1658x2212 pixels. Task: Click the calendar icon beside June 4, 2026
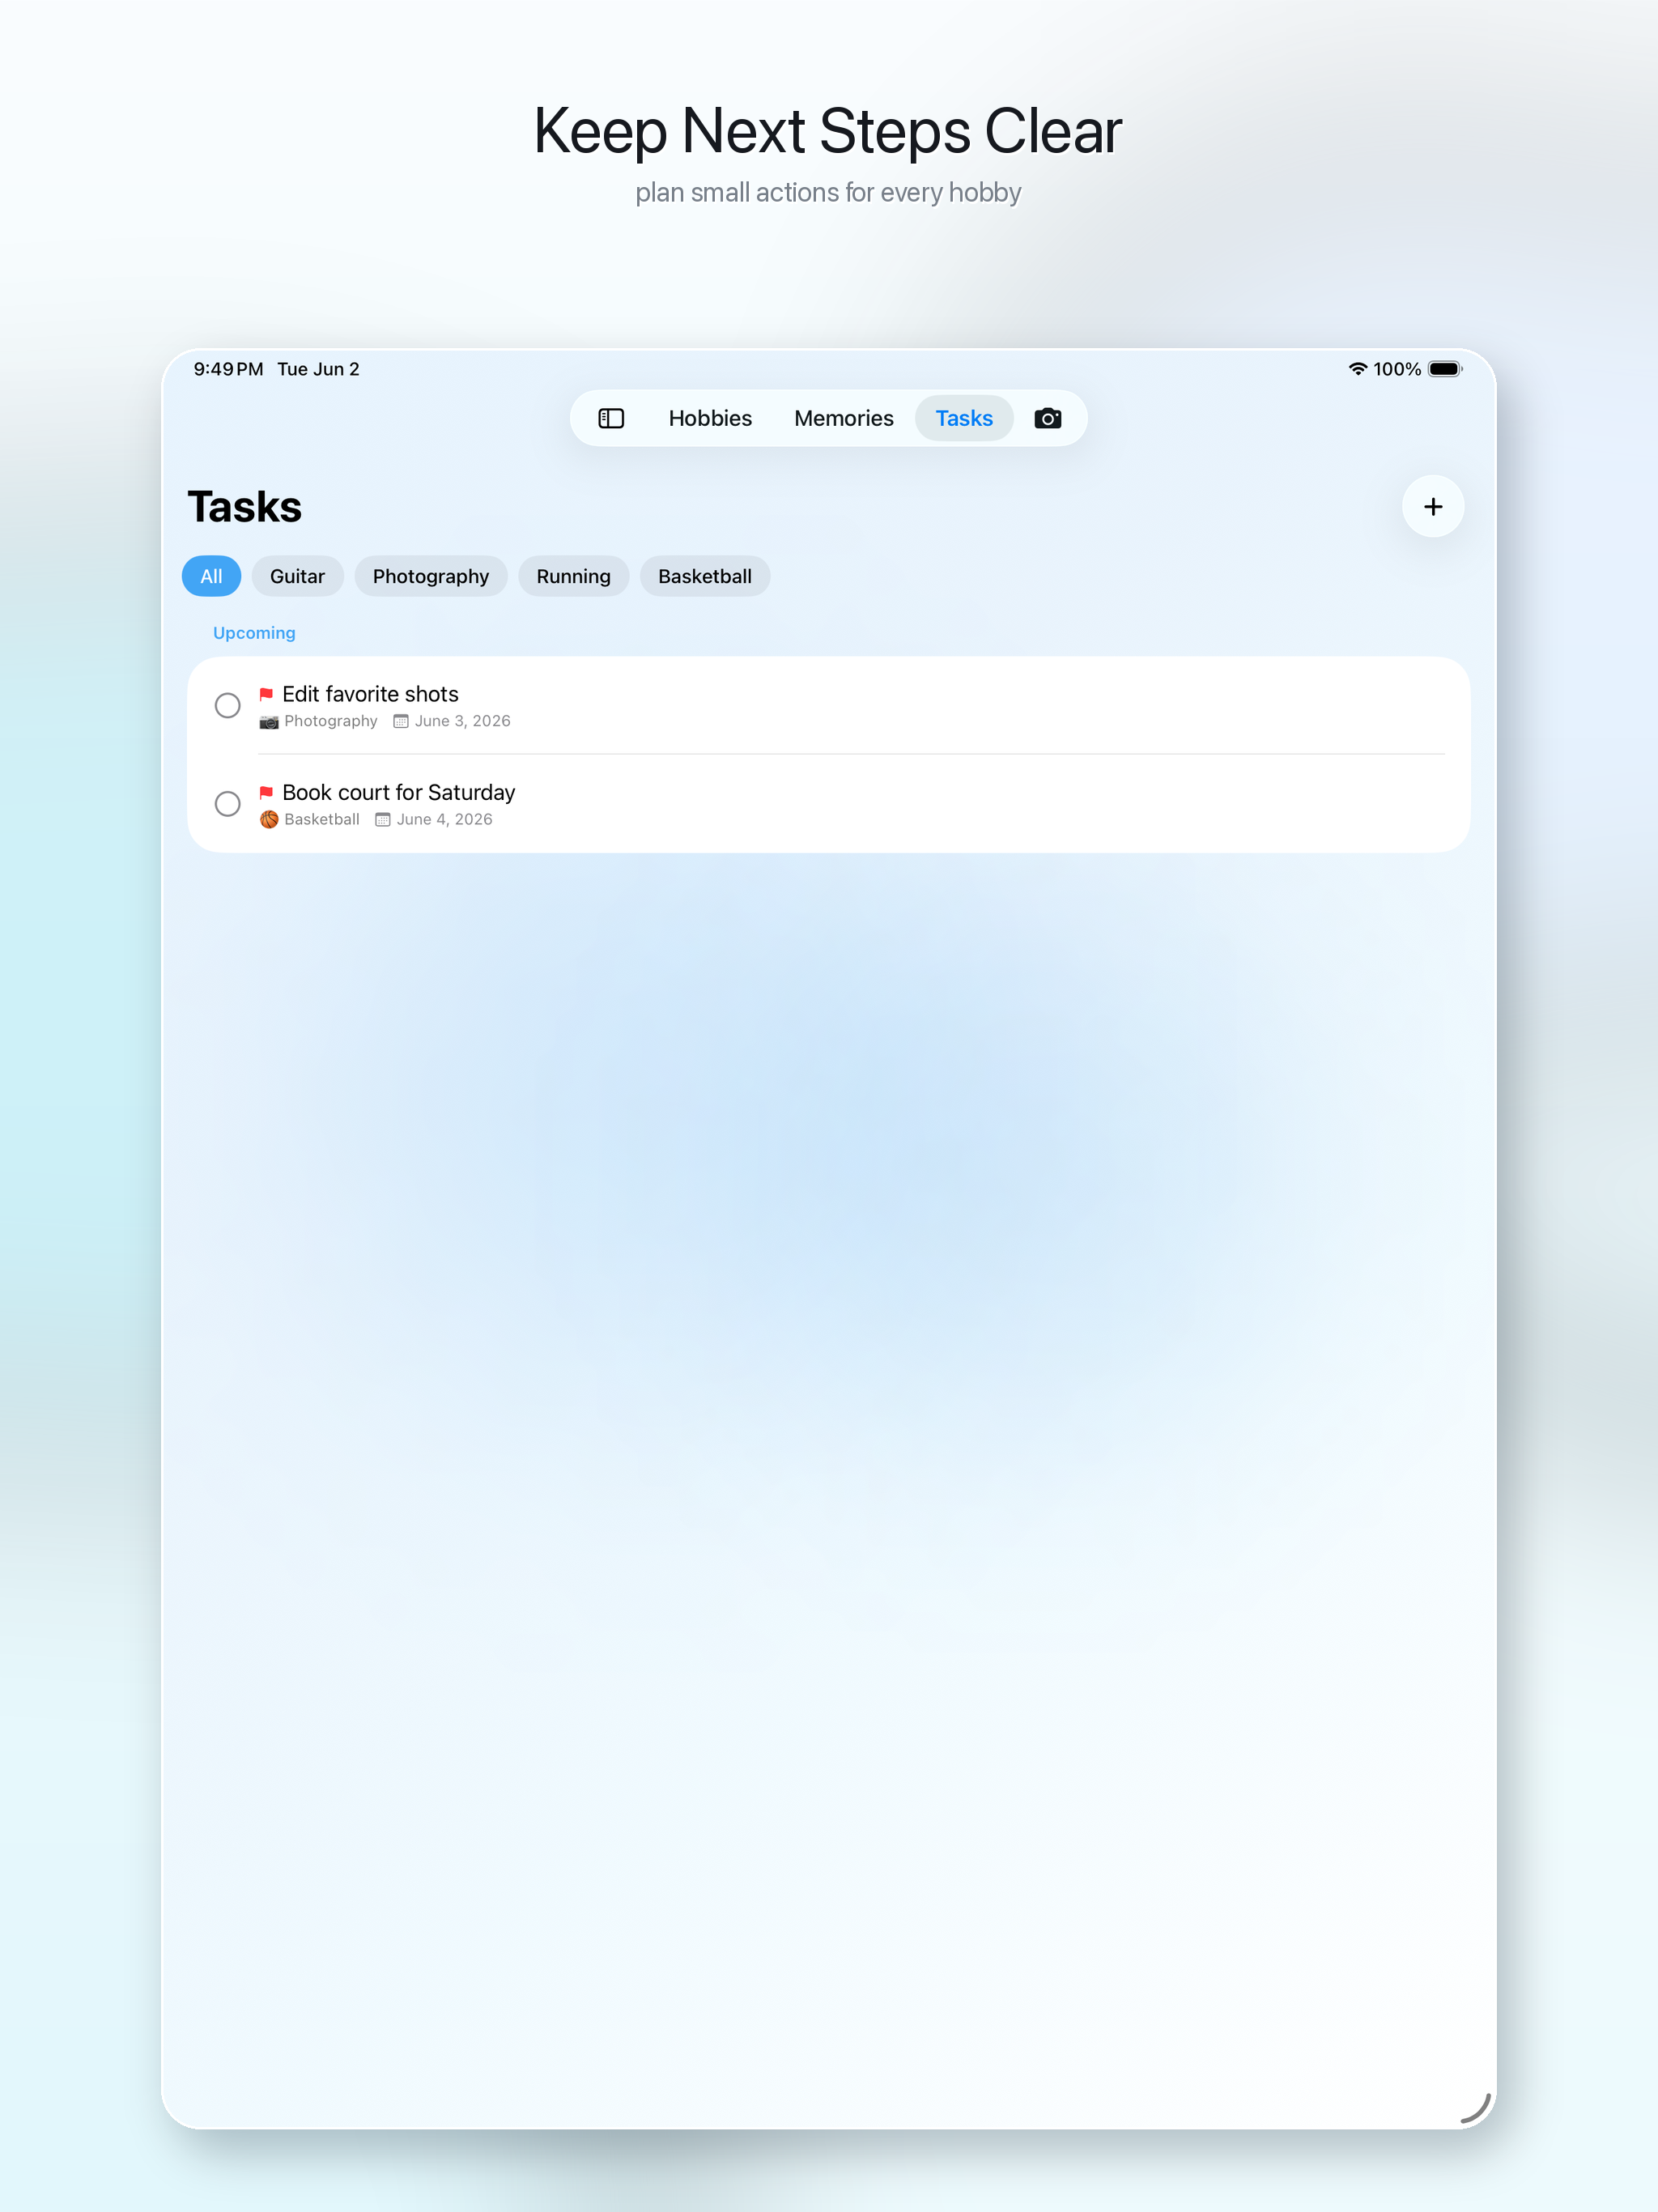point(383,820)
